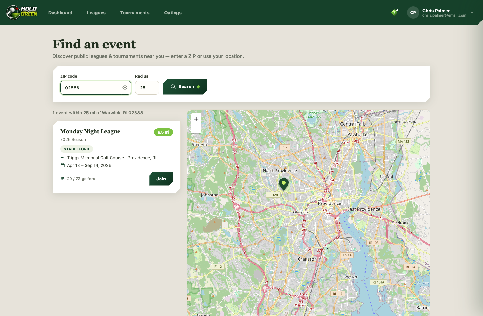Click the East Providence label on map
This screenshot has width=483, height=316.
tap(364, 209)
